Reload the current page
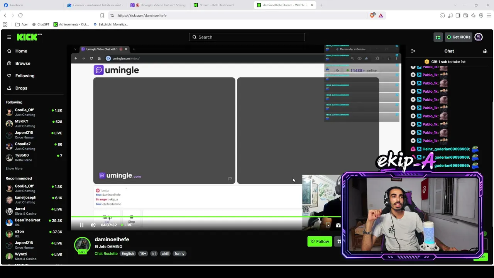 20,15
